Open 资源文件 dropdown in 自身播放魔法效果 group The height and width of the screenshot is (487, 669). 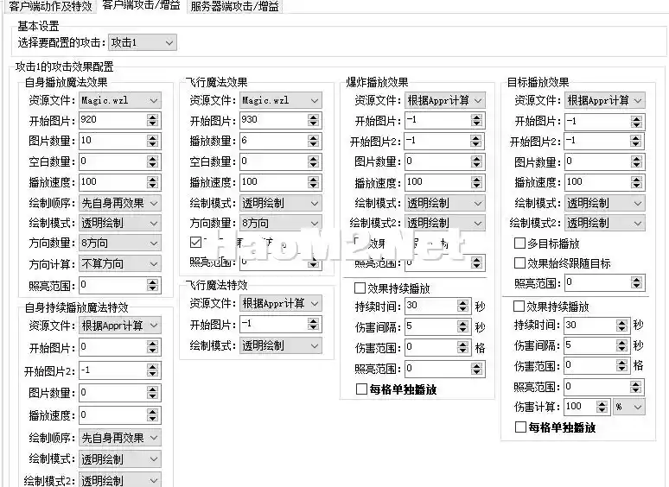[x=120, y=100]
